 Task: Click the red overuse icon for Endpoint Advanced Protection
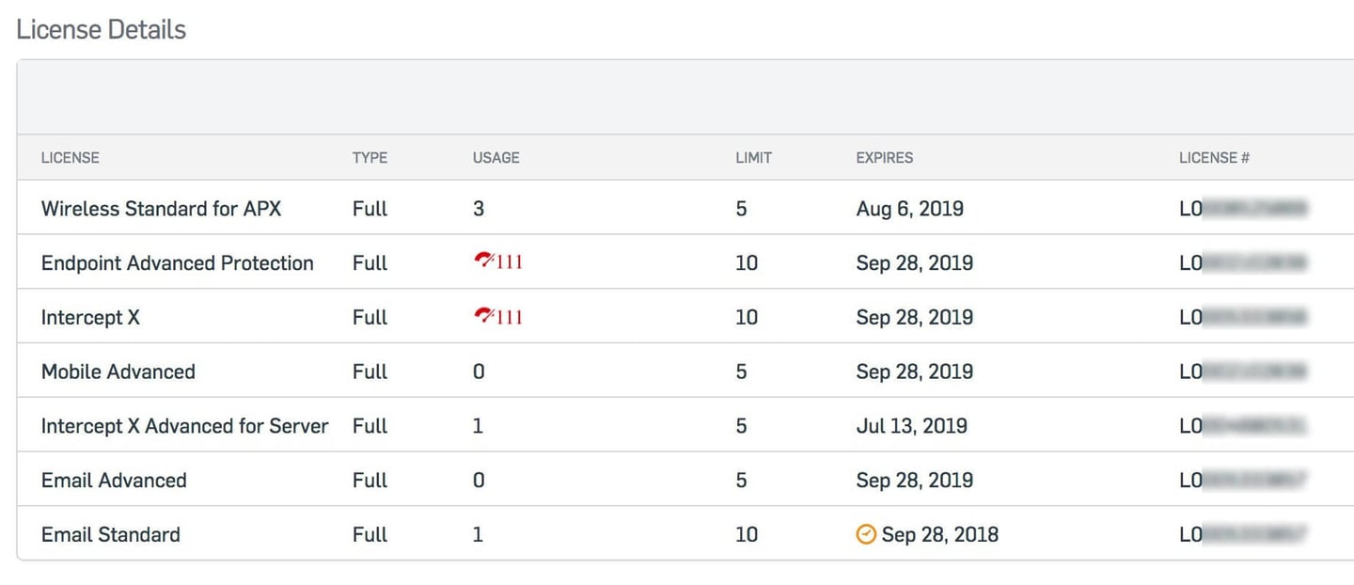pyautogui.click(x=483, y=261)
